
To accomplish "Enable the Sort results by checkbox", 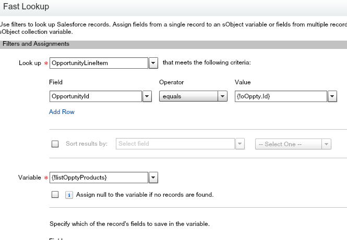I will (x=55, y=144).
